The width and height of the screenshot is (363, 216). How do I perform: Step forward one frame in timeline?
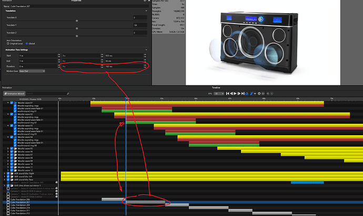(x=239, y=93)
